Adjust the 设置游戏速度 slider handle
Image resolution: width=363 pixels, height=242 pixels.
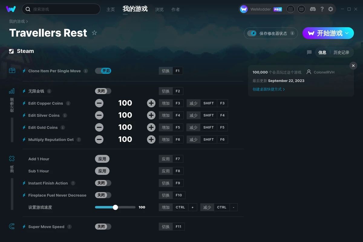point(115,207)
